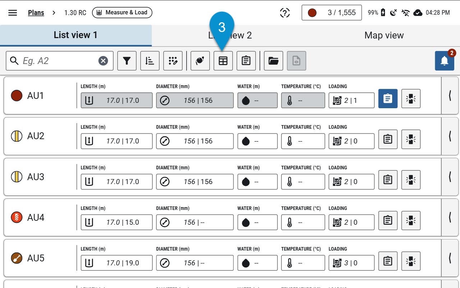
Task: Open the folder toolbar icon
Action: pyautogui.click(x=273, y=61)
